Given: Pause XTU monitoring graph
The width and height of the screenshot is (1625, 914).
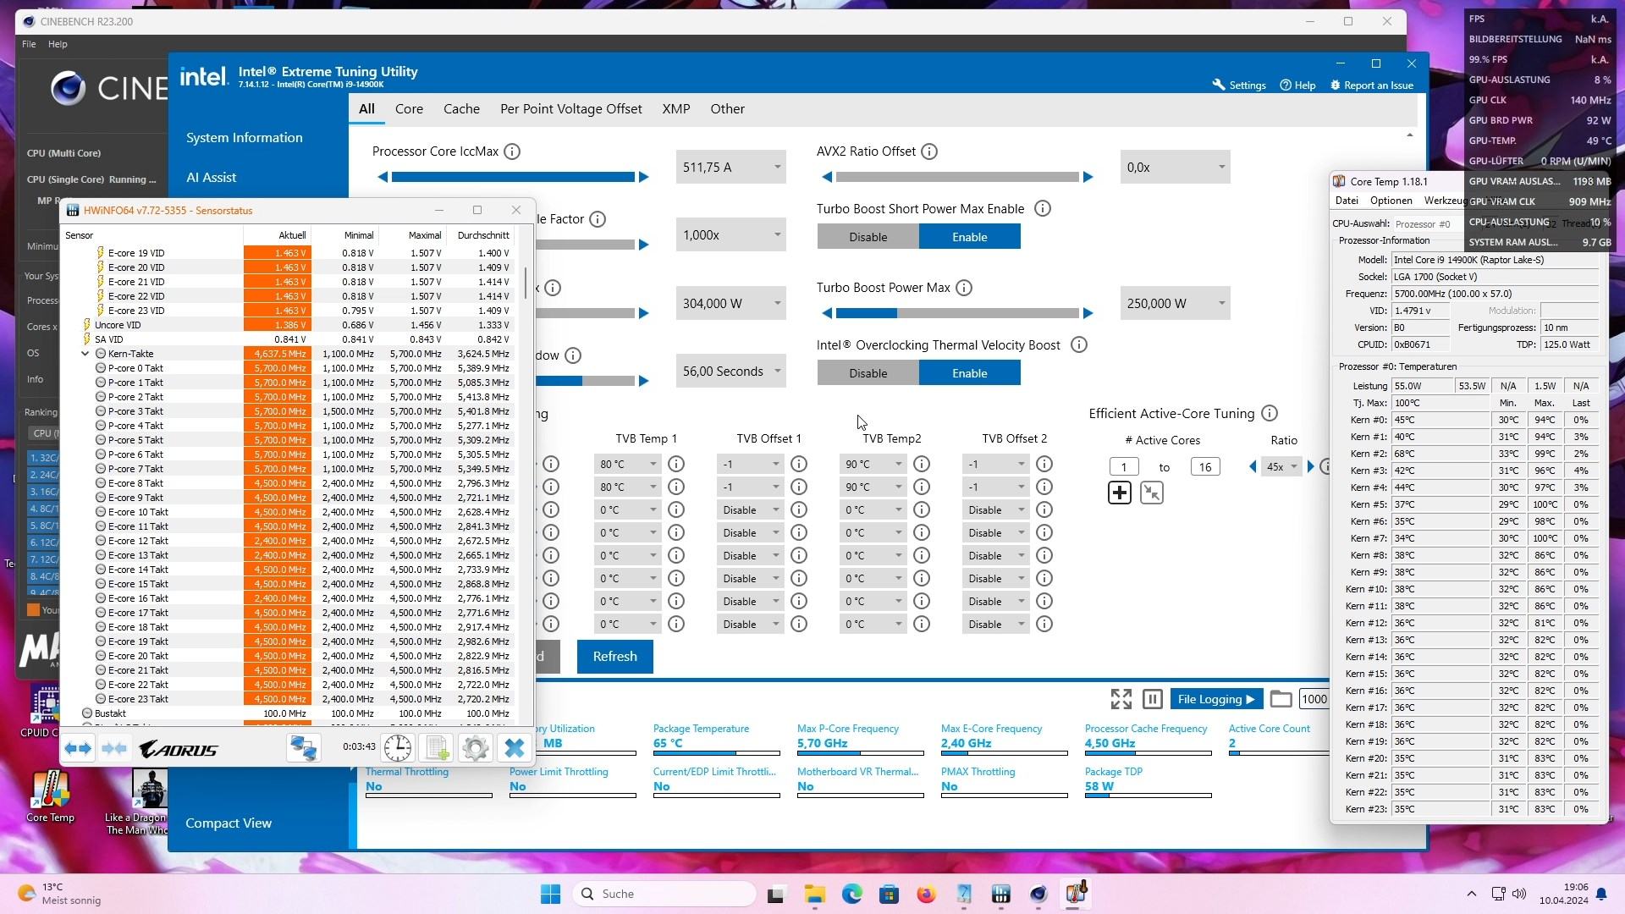Looking at the screenshot, I should [1152, 699].
